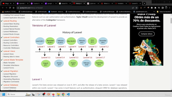
Task: Open Laravel Application Structure lesson
Action: [14, 18]
